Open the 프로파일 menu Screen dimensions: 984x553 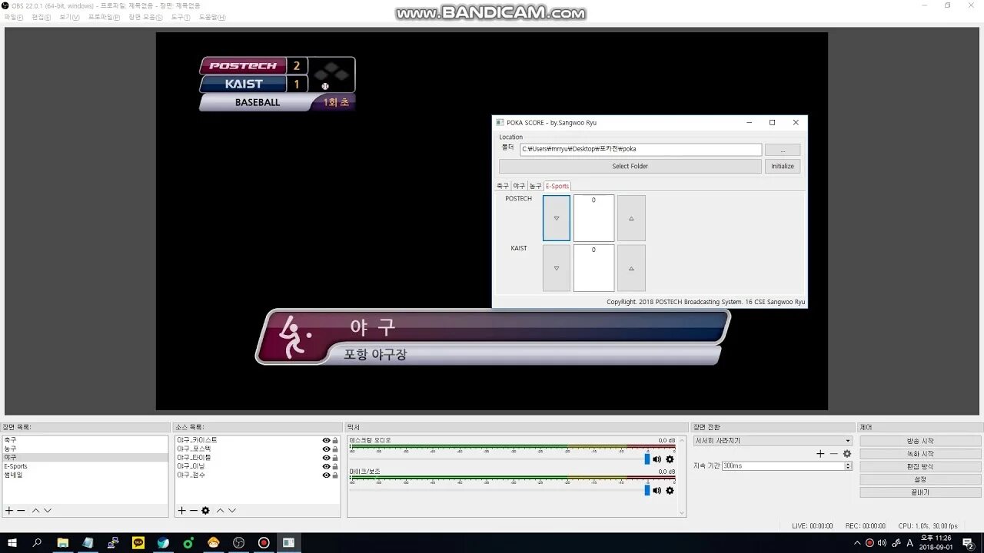tap(104, 17)
